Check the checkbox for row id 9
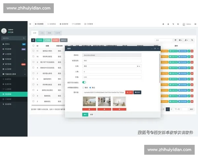 33,62
